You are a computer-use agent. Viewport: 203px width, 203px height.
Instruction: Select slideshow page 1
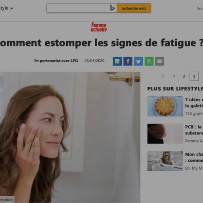[174, 77]
